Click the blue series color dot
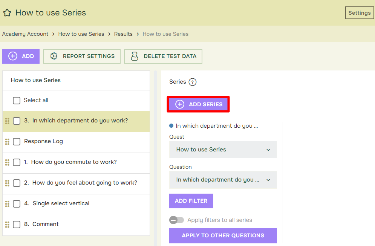 (171, 126)
